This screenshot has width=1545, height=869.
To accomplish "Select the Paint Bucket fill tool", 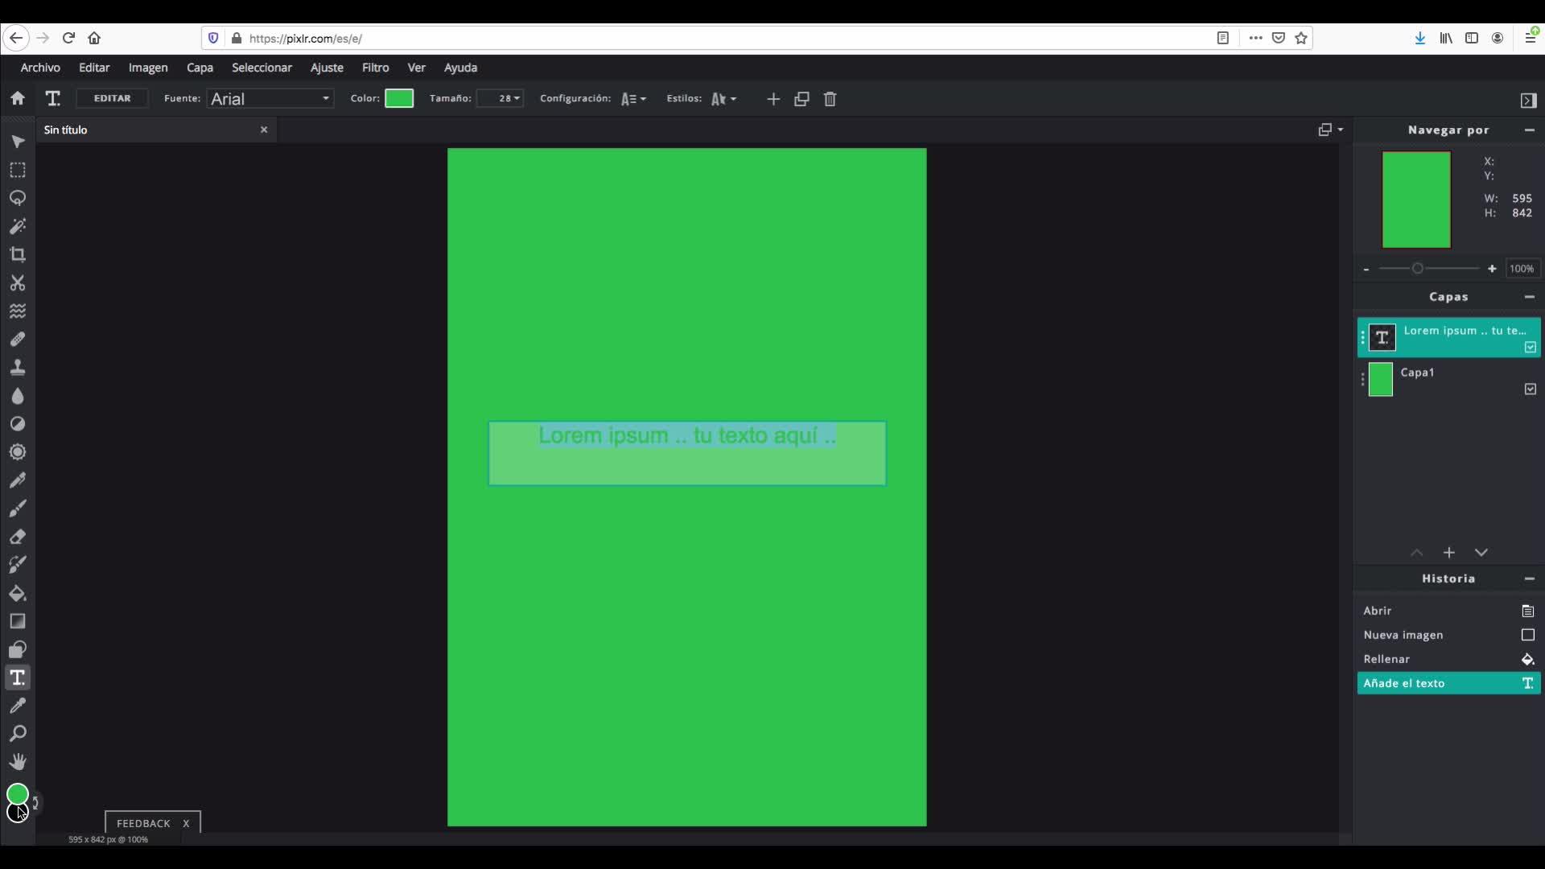I will [x=18, y=593].
